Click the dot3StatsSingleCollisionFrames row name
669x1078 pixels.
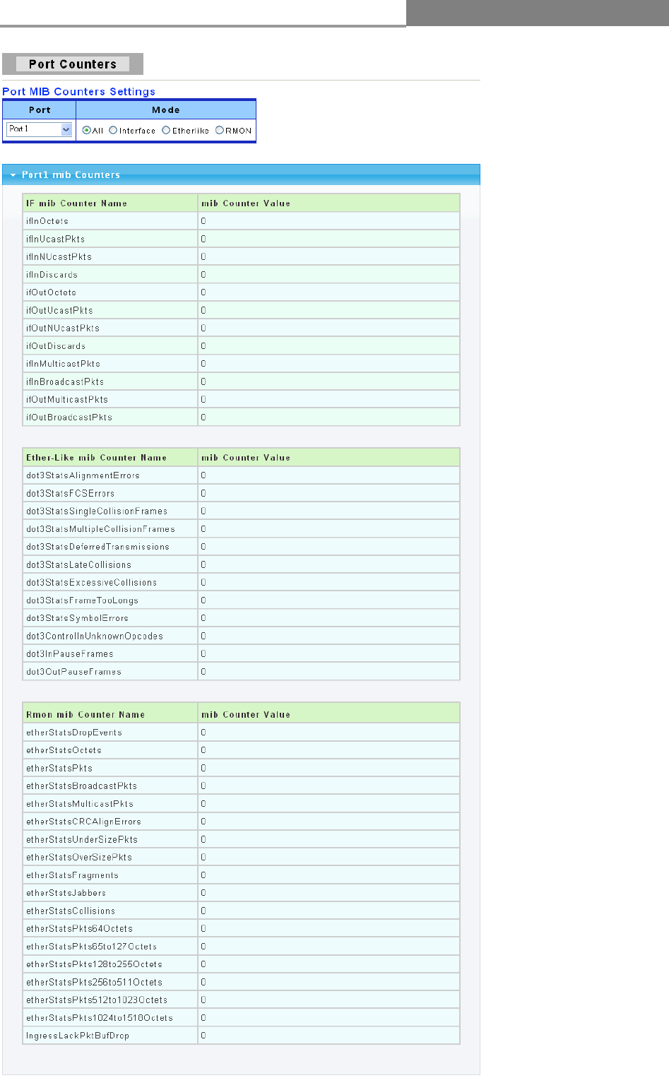click(97, 511)
